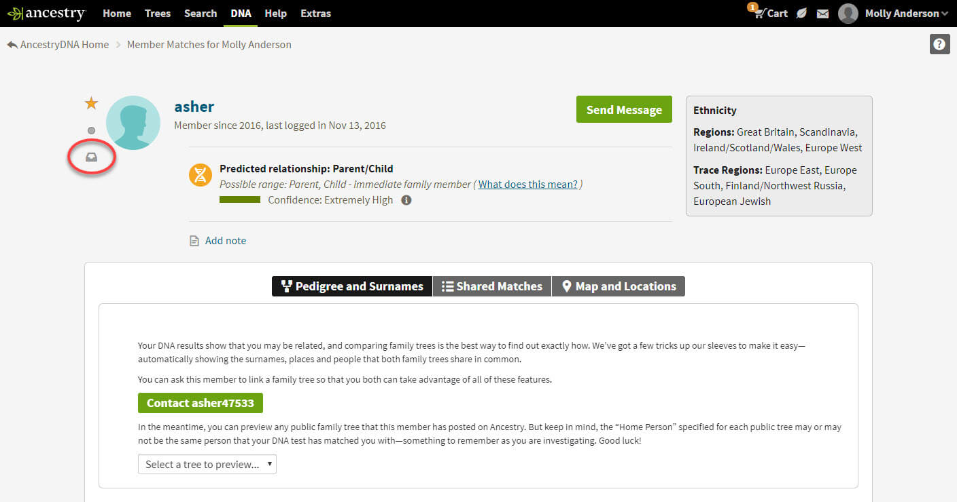Open the help question mark icon
This screenshot has height=502, width=957.
[939, 44]
